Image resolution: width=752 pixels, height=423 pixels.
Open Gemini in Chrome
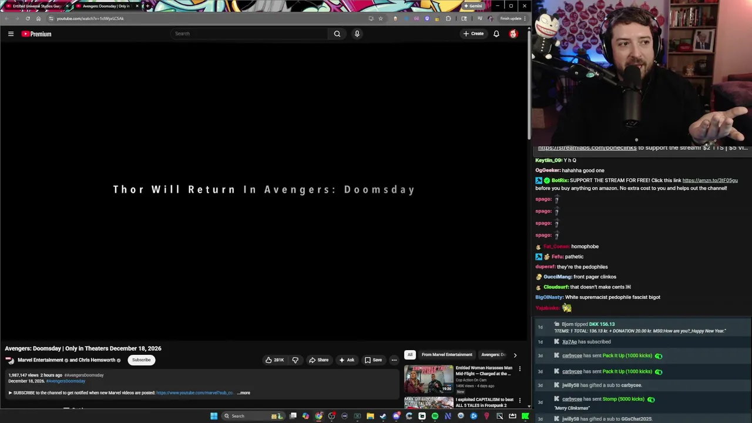pos(473,6)
